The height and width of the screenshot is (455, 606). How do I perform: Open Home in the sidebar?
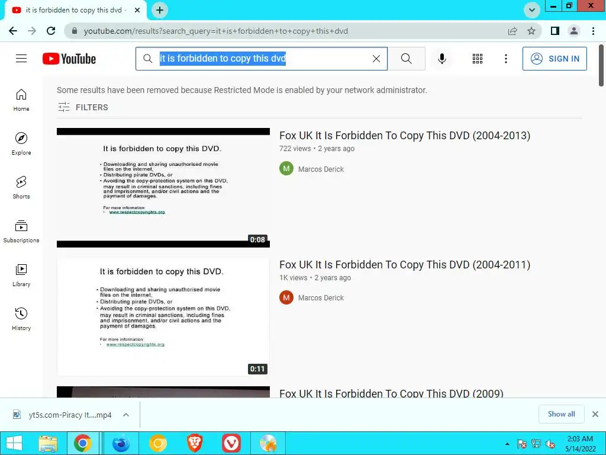(21, 100)
